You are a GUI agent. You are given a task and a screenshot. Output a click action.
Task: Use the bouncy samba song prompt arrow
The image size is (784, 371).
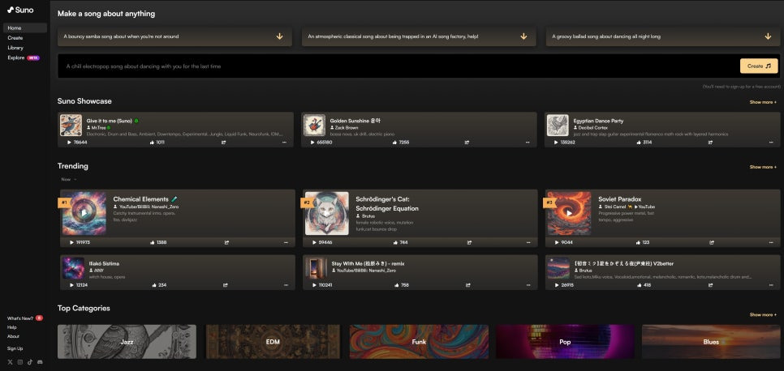pos(279,36)
